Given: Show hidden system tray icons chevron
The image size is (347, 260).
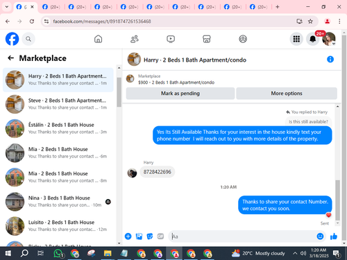Looking at the screenshot, I should 295,253.
